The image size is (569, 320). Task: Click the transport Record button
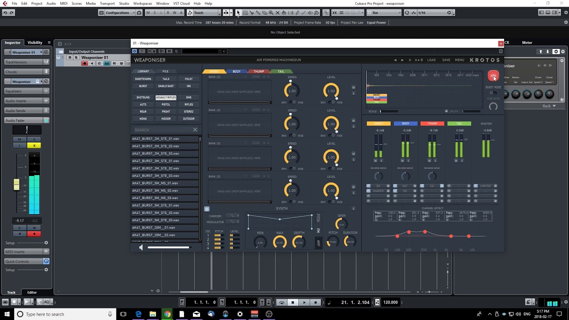click(316, 303)
